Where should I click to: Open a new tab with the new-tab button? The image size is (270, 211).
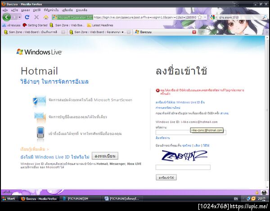point(202,32)
